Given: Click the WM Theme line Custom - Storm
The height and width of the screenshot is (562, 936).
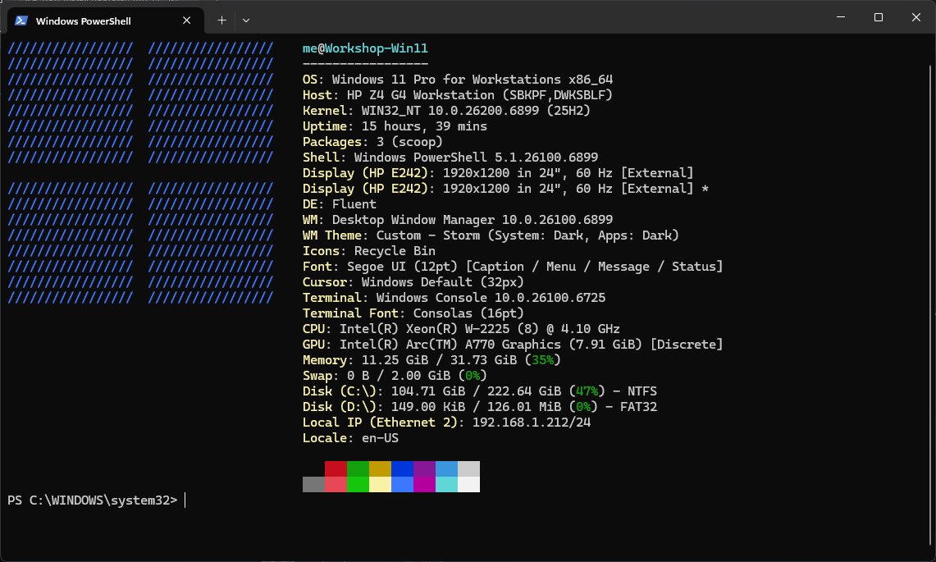Looking at the screenshot, I should click(x=491, y=235).
